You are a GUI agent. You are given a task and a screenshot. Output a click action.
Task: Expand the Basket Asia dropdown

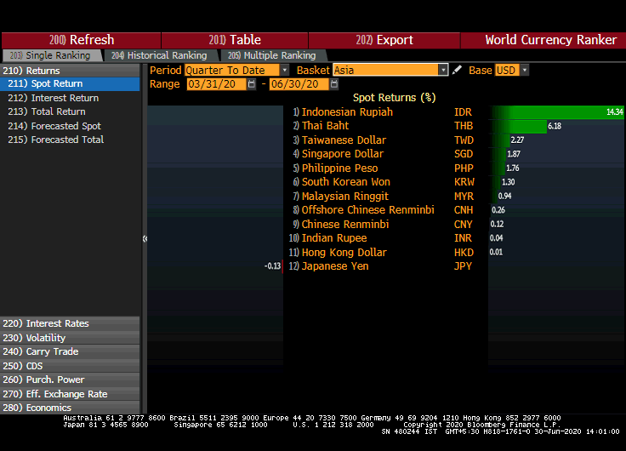[x=443, y=71]
